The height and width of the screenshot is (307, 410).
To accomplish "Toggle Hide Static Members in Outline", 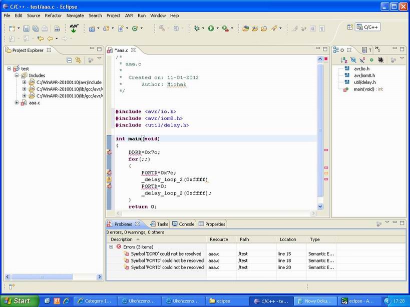I will click(x=362, y=60).
